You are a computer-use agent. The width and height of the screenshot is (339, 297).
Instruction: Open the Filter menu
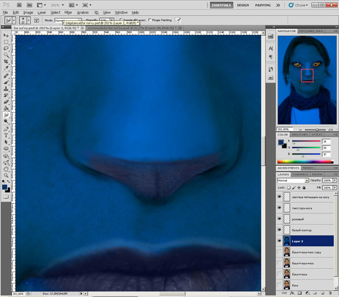click(68, 12)
